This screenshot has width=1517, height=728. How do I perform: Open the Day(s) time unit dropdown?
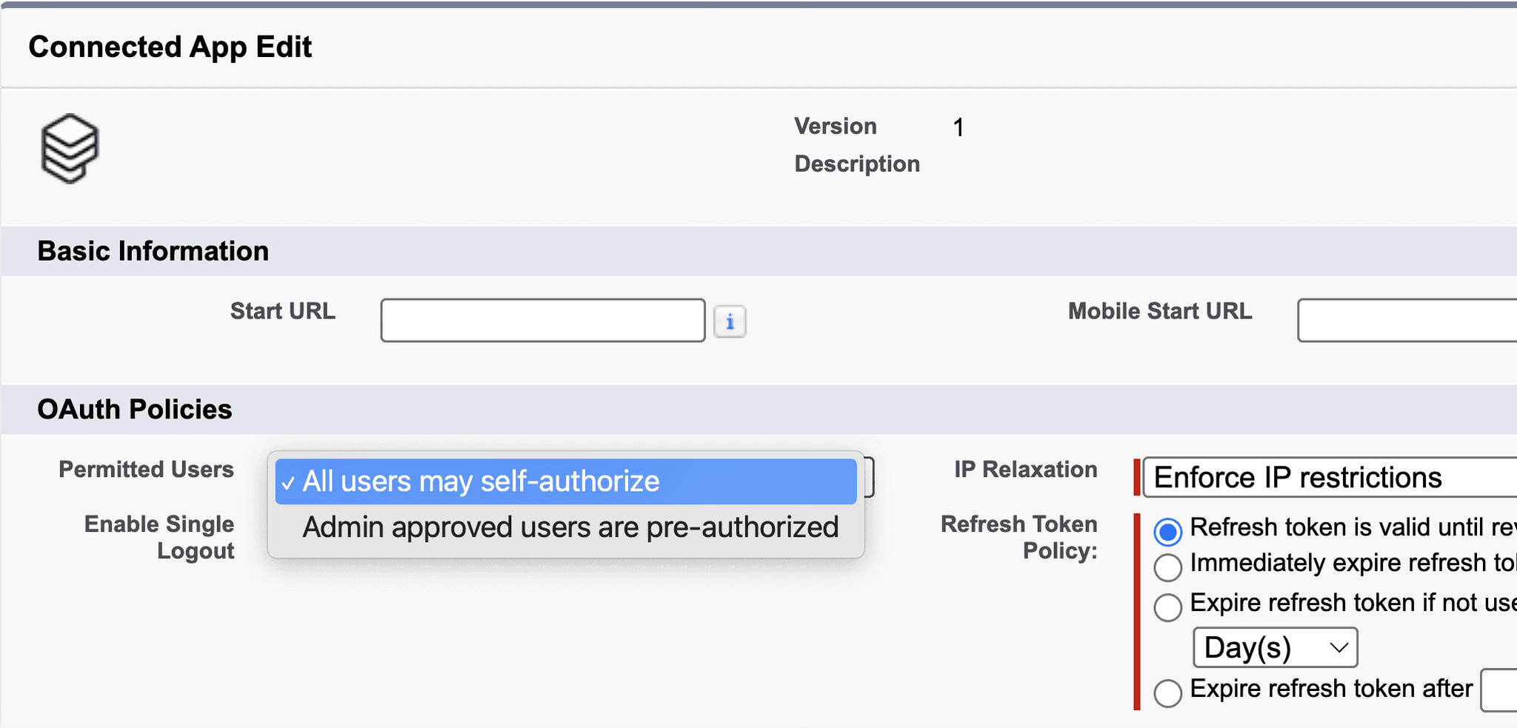tap(1275, 647)
